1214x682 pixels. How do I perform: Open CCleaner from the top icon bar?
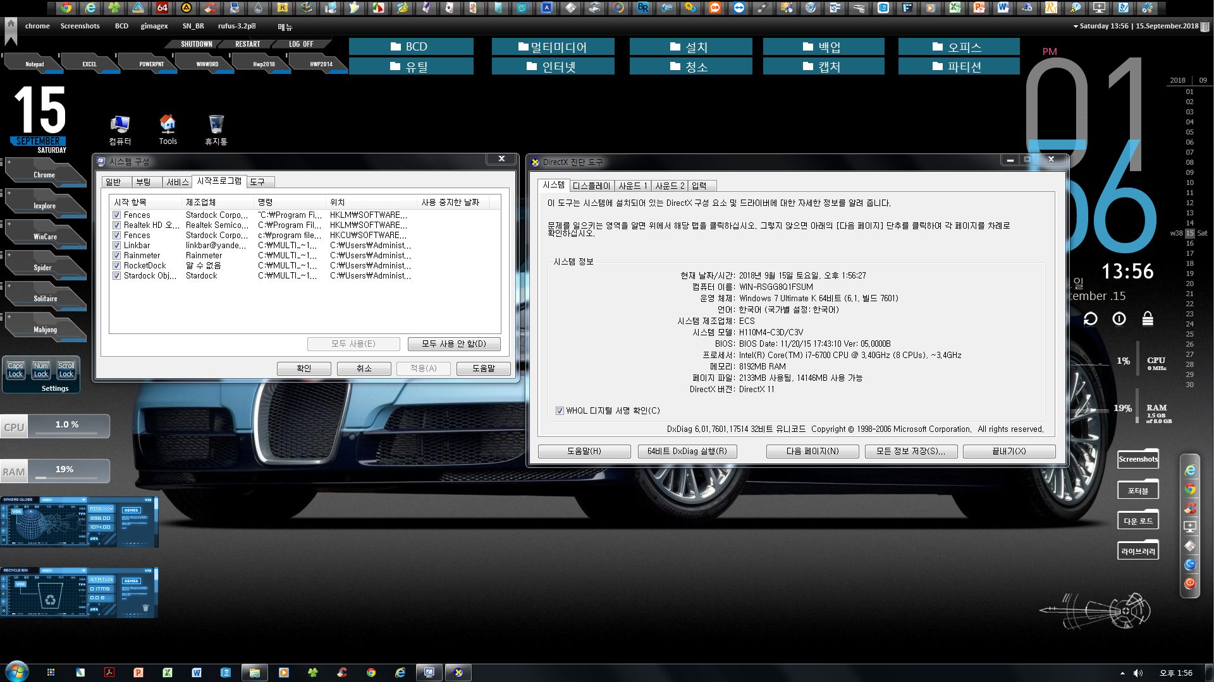coord(211,8)
